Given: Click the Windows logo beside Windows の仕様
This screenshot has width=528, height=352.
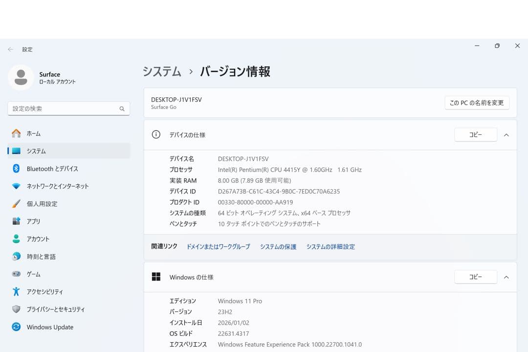Looking at the screenshot, I should [x=156, y=277].
